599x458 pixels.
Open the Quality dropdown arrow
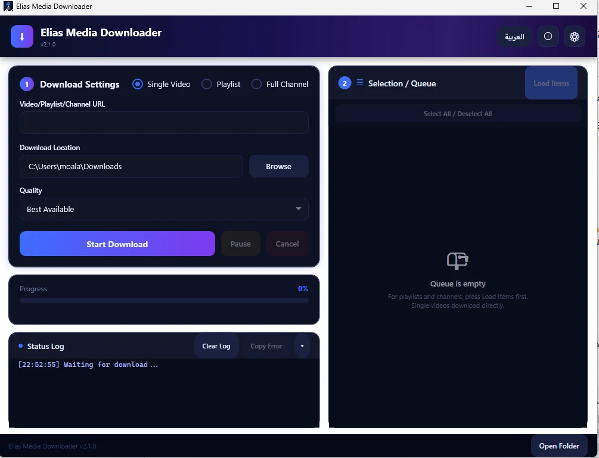(x=299, y=209)
